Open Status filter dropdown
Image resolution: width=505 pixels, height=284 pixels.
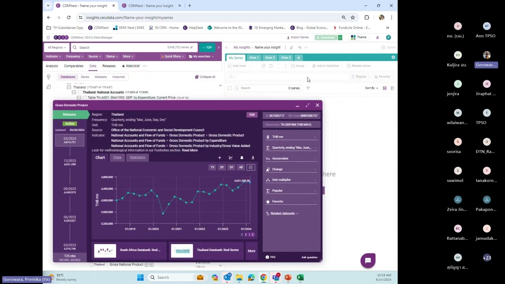tap(112, 56)
